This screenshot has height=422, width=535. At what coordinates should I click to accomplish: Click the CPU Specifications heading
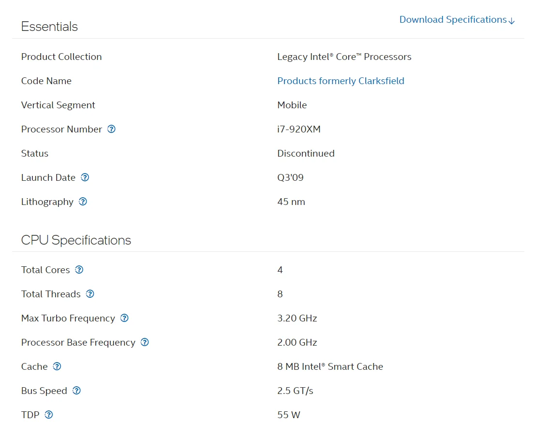pos(76,240)
